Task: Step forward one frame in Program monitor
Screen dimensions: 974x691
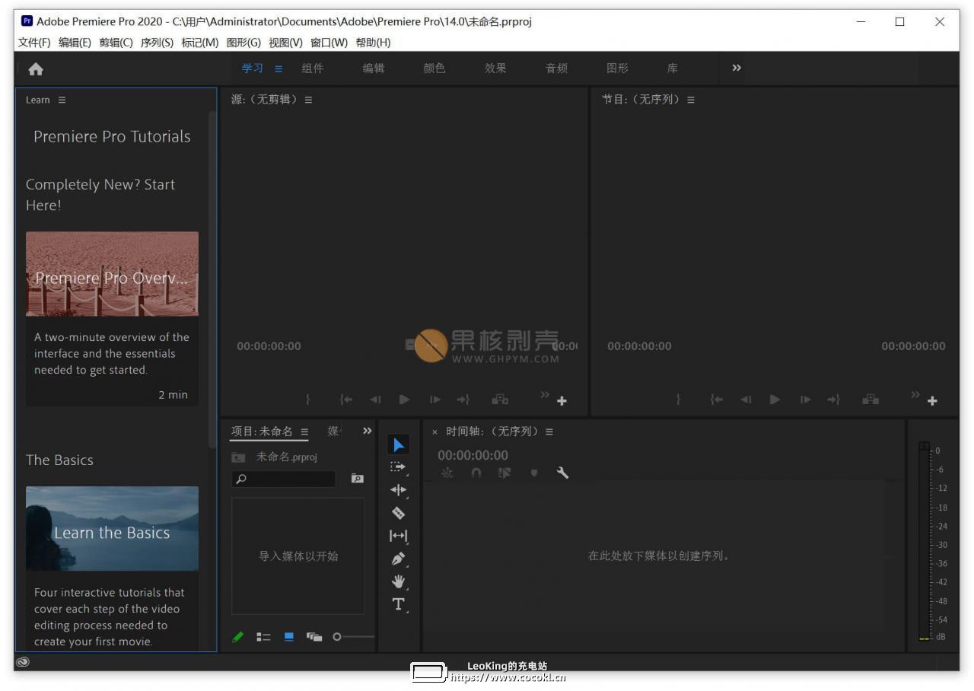Action: (x=805, y=400)
